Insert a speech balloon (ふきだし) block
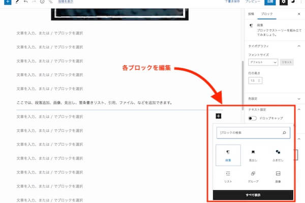 point(278,155)
